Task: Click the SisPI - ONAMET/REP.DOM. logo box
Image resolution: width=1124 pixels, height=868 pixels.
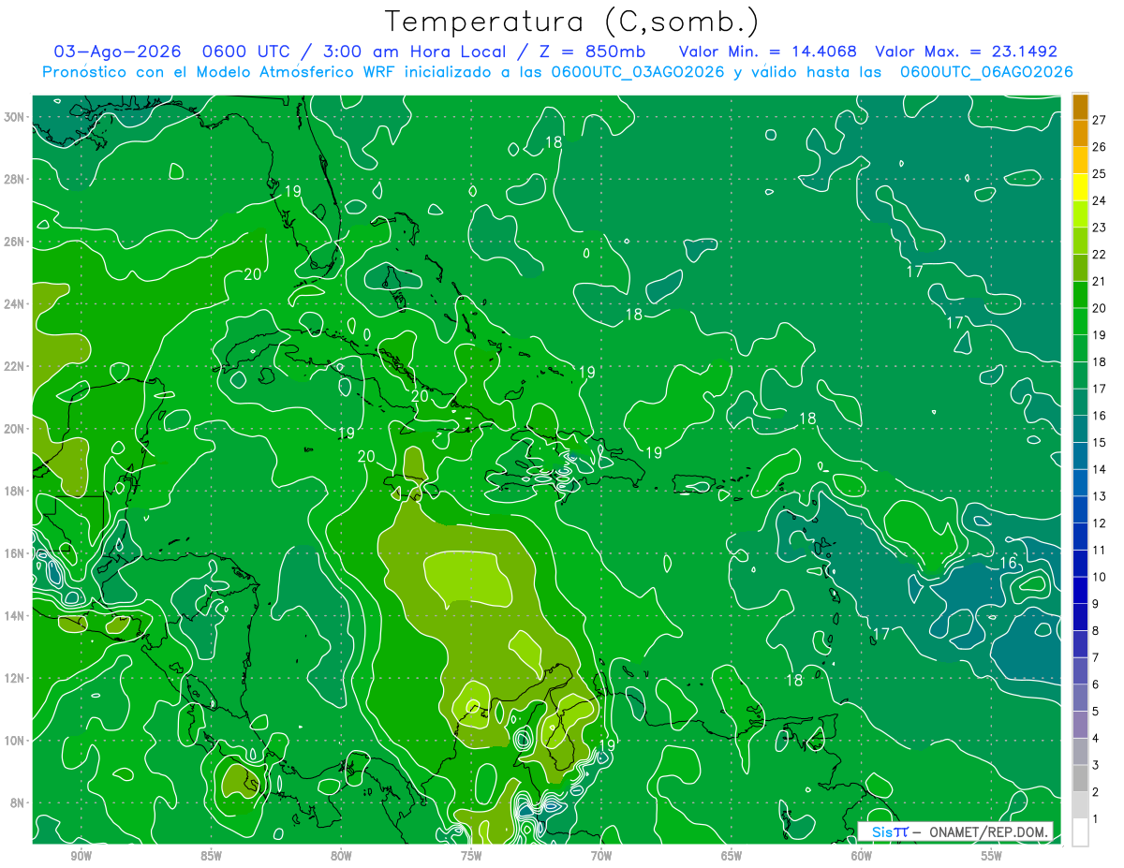Action: coord(955,831)
